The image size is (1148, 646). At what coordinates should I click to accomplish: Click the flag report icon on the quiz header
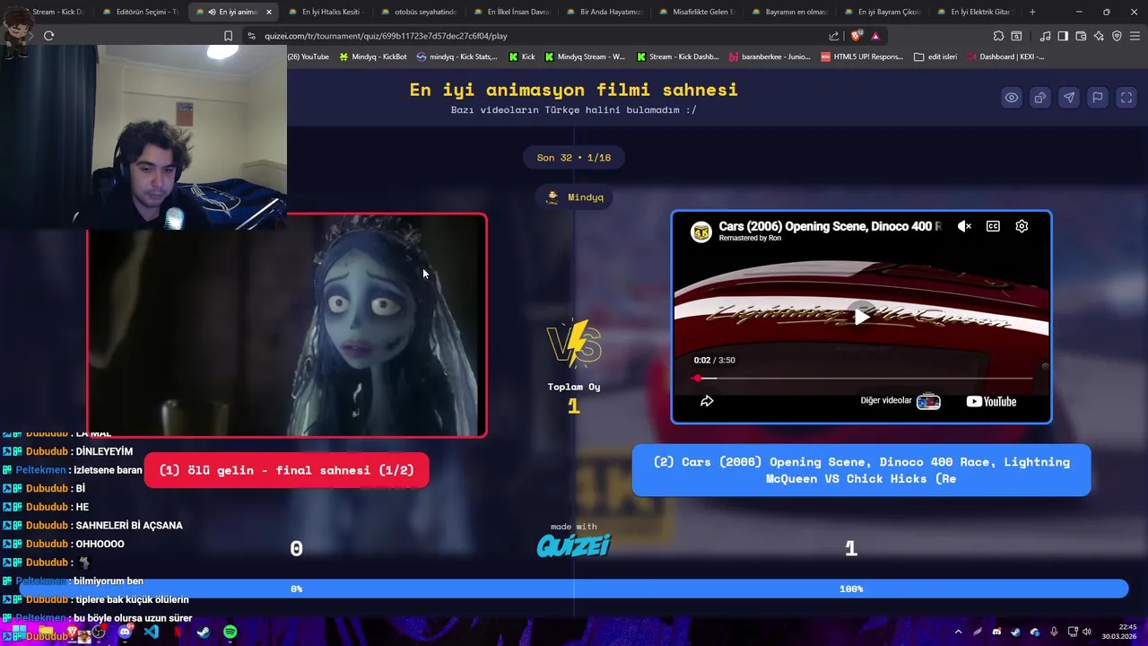tap(1097, 98)
